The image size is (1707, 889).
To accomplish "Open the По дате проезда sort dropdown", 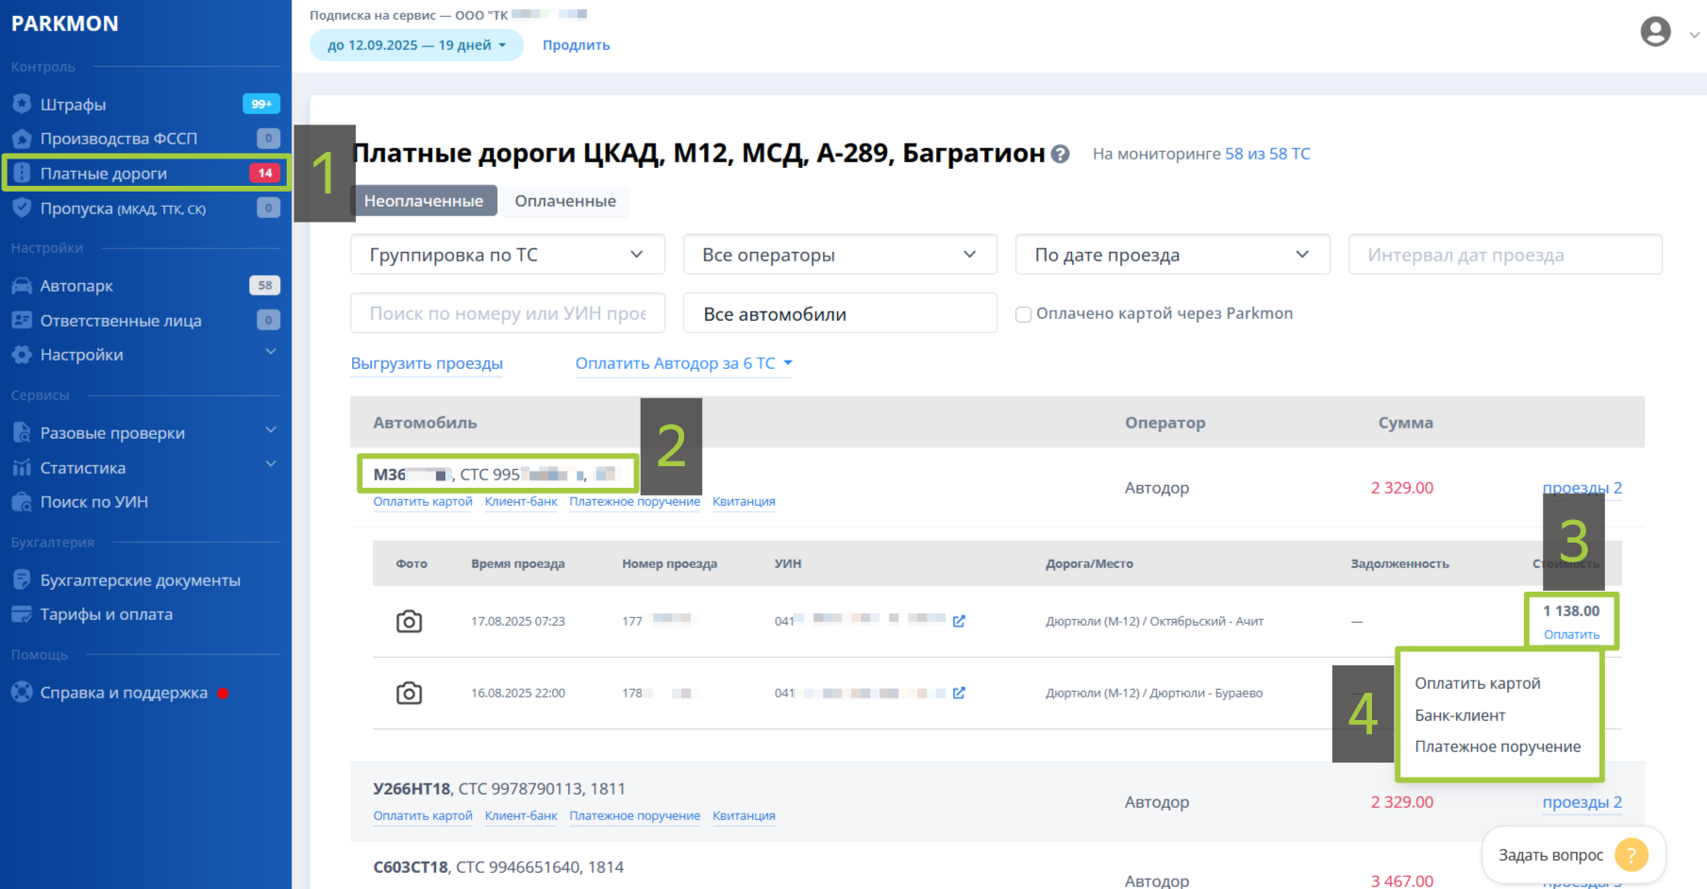I will click(1173, 255).
